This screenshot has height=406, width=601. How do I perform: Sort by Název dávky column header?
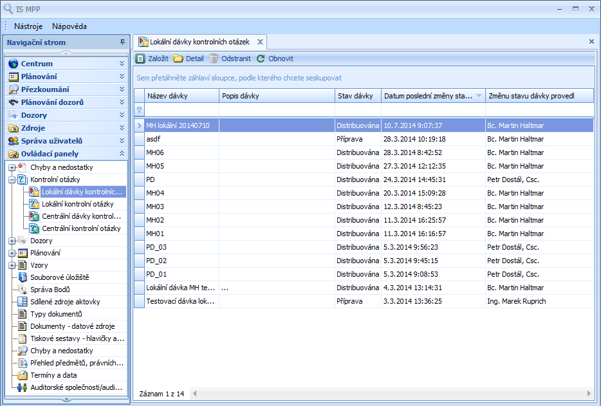181,96
